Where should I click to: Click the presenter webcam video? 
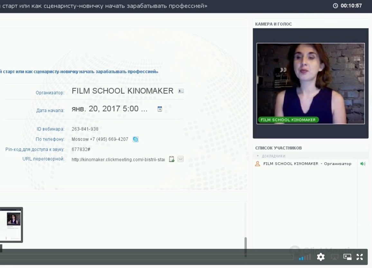point(311,84)
